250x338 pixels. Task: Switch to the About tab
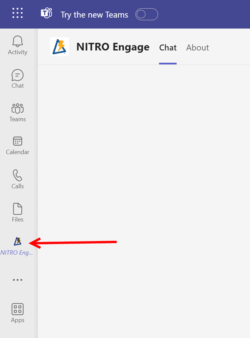tap(198, 48)
